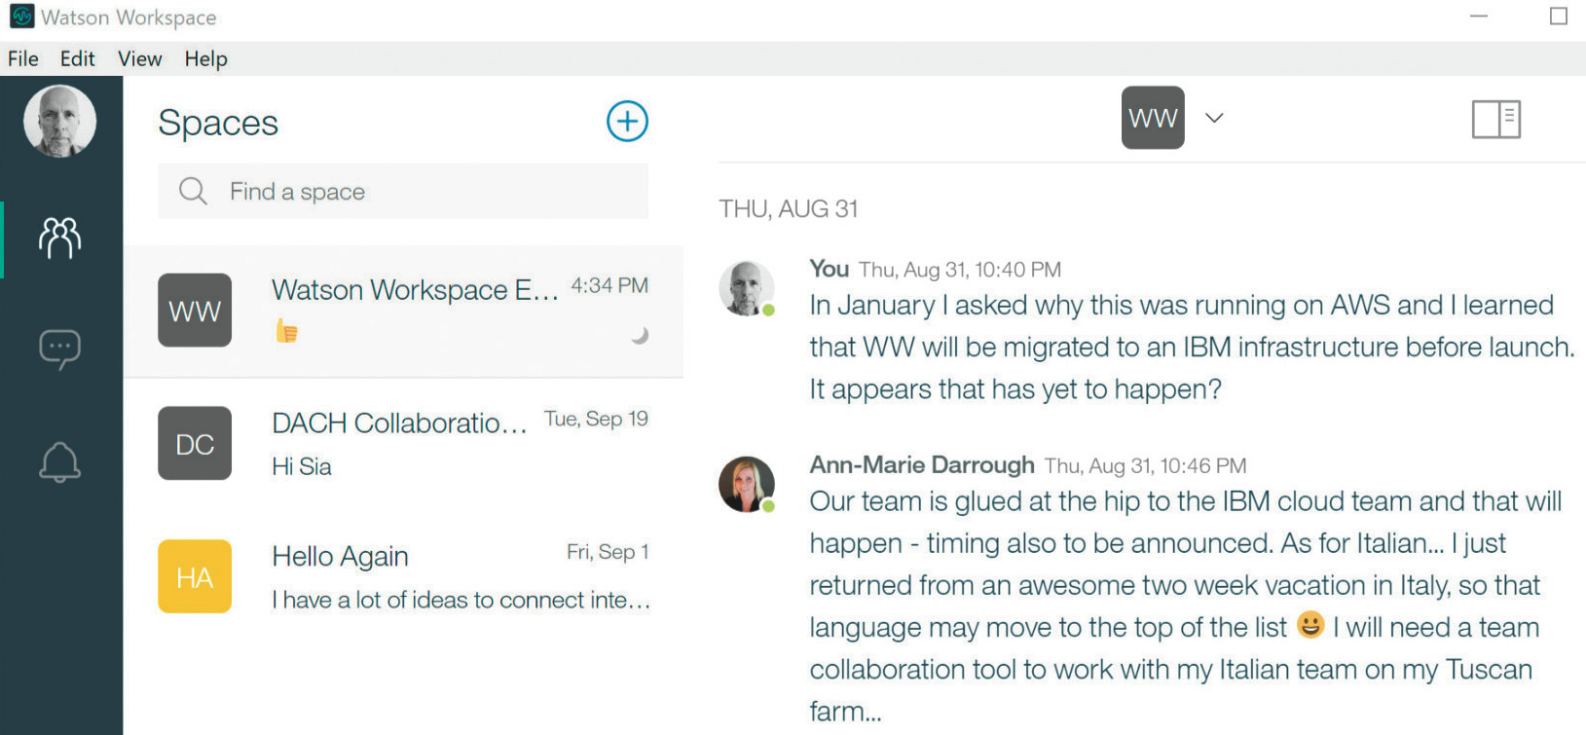
Task: Open the notifications bell icon
Action: pos(59,462)
